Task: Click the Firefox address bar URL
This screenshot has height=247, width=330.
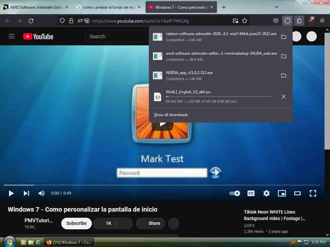Action: coord(141,21)
